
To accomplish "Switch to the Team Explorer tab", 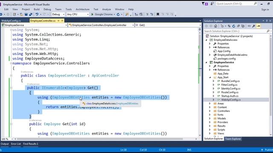I will tap(233, 139).
